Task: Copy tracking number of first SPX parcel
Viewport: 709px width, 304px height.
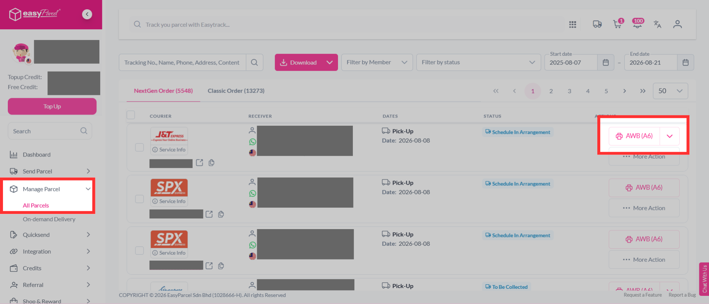Action: click(x=221, y=214)
